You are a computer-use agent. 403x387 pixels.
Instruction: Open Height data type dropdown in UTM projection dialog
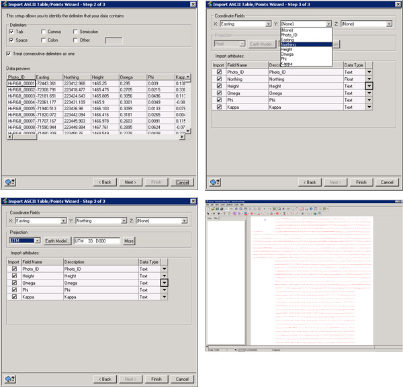[165, 276]
